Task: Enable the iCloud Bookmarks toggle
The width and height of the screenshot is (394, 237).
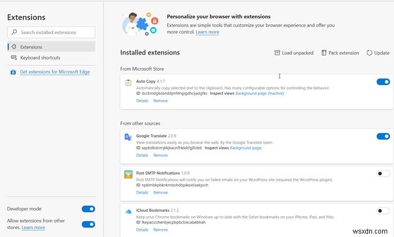Action: pos(383,211)
